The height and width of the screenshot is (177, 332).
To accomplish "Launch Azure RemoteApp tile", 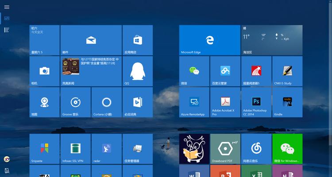I will pos(194,102).
